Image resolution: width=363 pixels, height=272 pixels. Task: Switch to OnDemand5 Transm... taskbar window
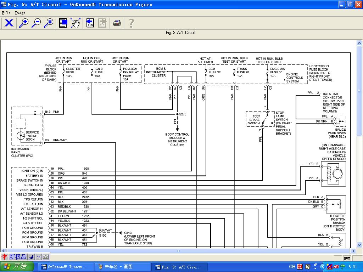point(65,267)
